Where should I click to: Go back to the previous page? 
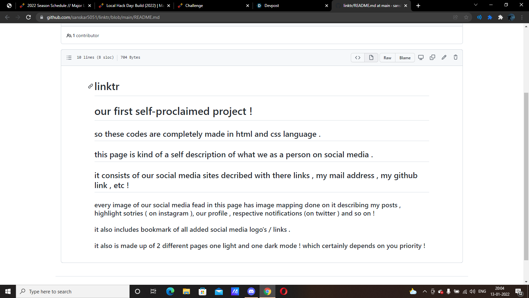point(7,17)
